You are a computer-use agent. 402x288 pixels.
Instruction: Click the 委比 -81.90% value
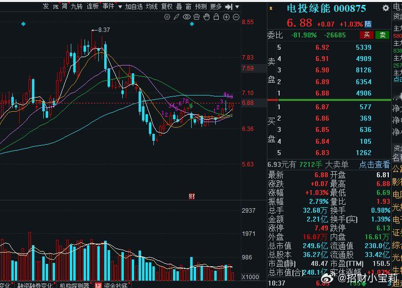304,35
